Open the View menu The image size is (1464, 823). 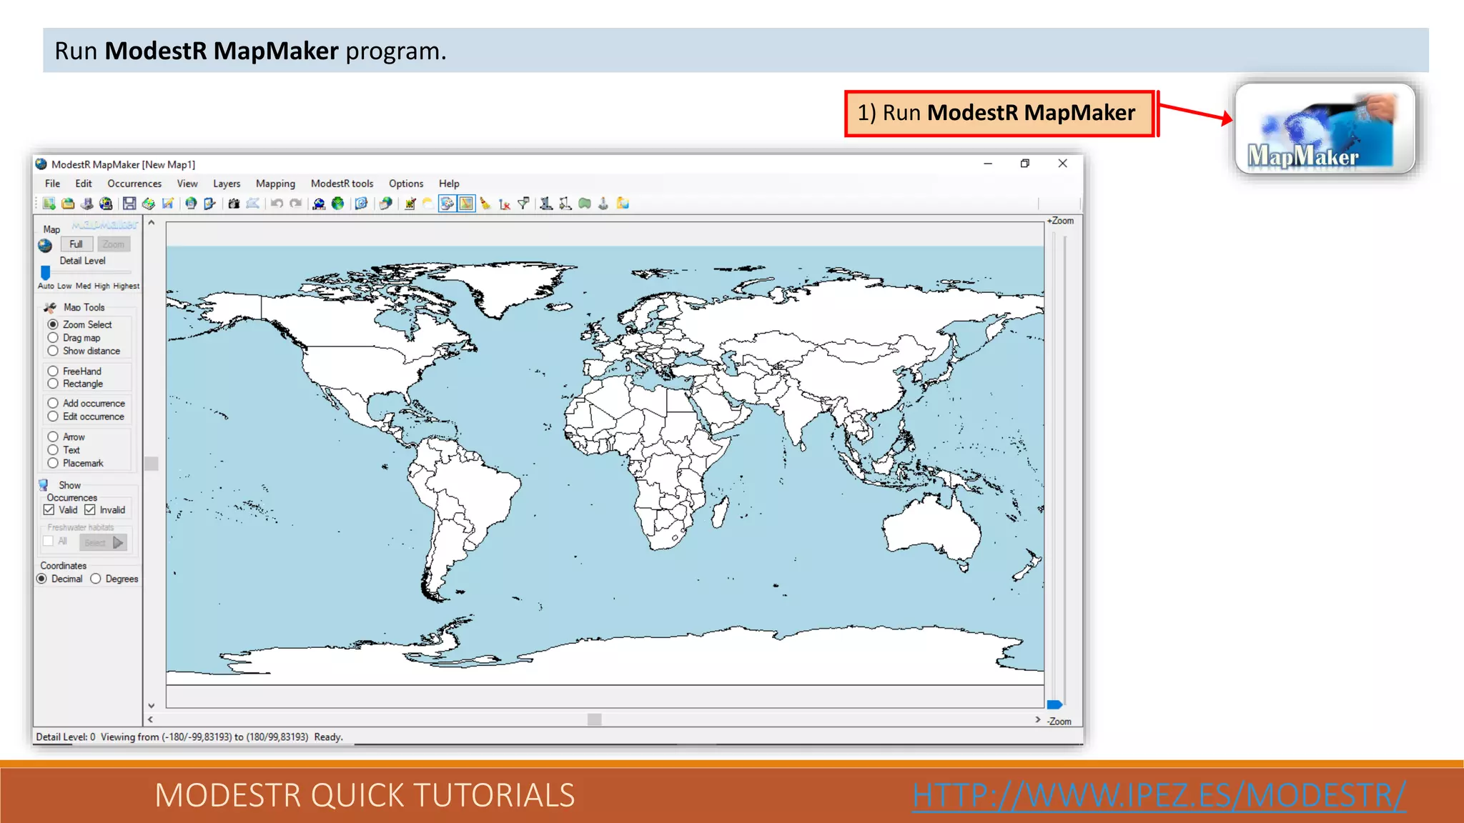187,184
